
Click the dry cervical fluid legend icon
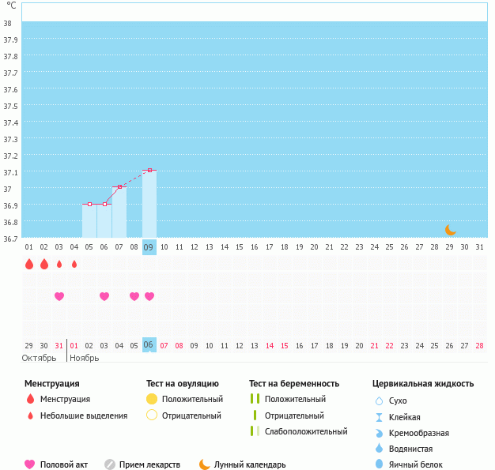click(380, 401)
